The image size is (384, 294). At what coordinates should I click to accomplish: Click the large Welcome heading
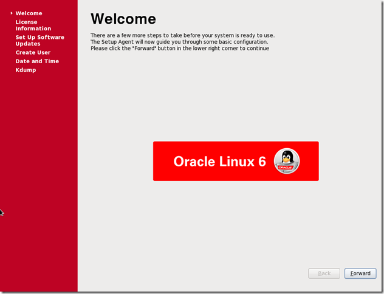pos(123,19)
